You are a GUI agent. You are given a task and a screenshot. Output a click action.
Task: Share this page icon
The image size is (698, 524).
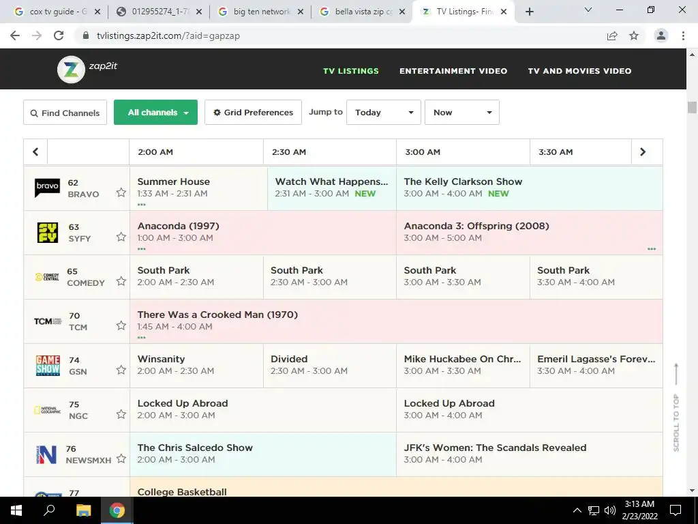(x=612, y=35)
